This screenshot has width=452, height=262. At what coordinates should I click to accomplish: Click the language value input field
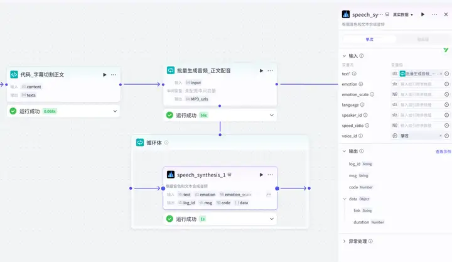pos(421,105)
